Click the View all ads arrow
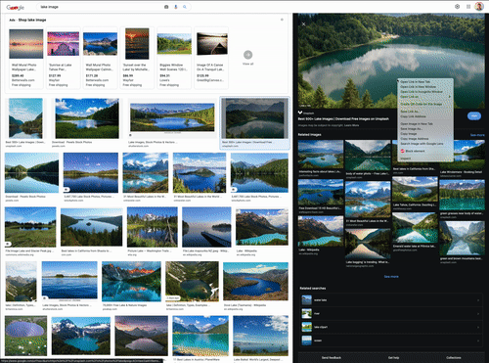 [247, 55]
